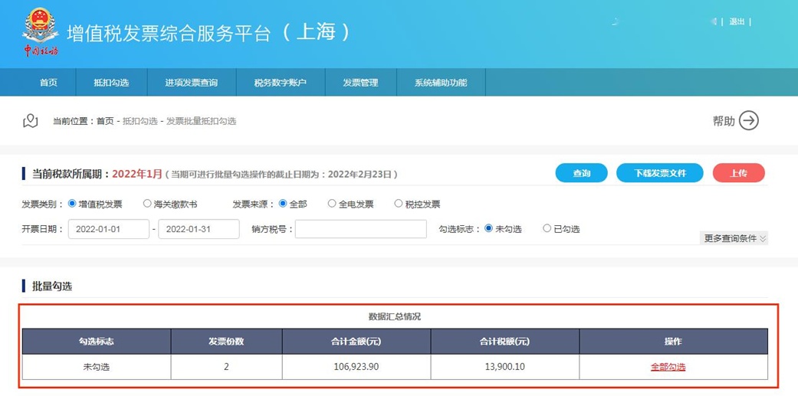Click the 查询 button

[x=581, y=174]
